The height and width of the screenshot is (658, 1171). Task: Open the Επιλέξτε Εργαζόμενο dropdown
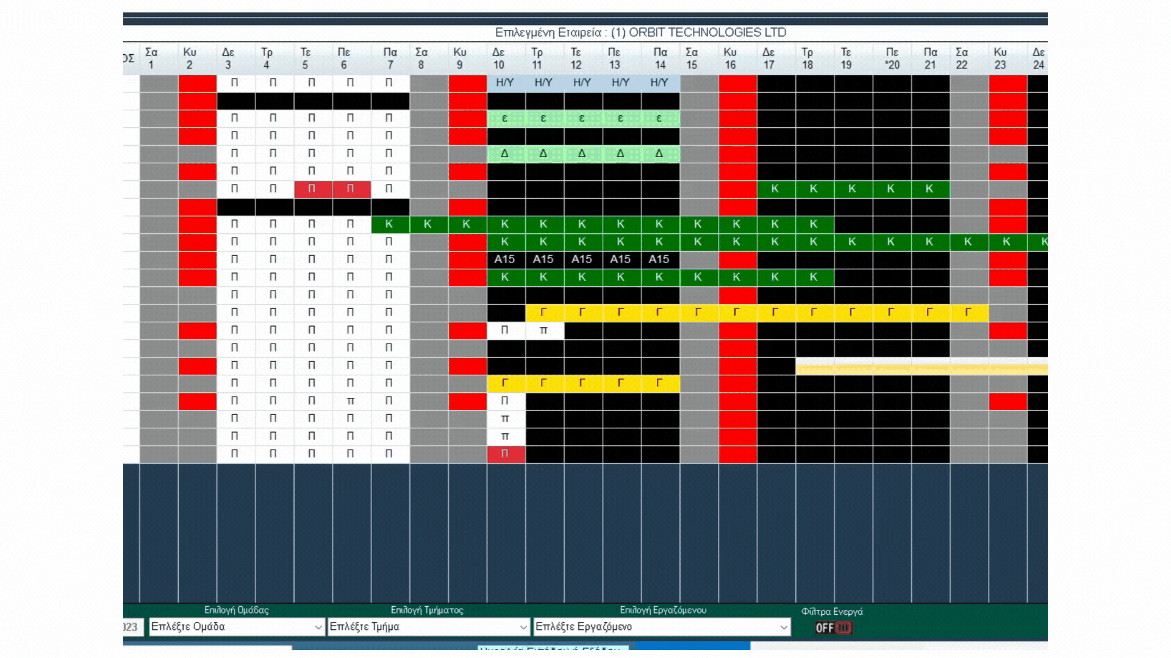[662, 627]
